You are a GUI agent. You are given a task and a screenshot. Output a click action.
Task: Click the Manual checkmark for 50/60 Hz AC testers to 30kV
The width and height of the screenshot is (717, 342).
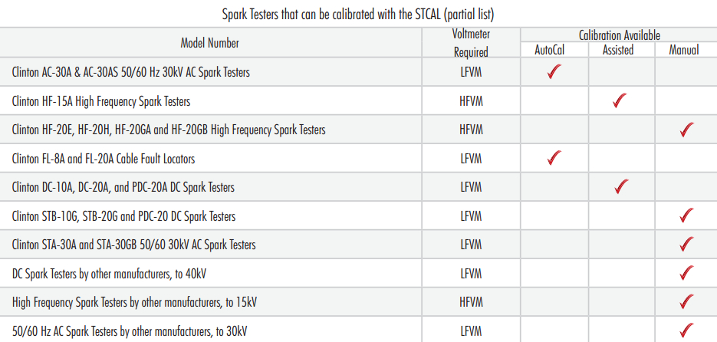tap(687, 330)
